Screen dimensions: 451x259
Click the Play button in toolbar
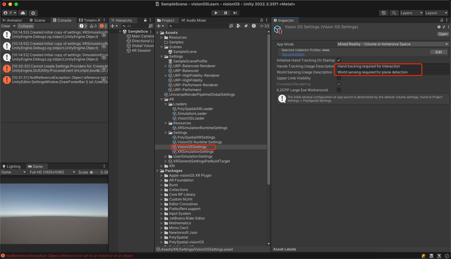[216, 13]
